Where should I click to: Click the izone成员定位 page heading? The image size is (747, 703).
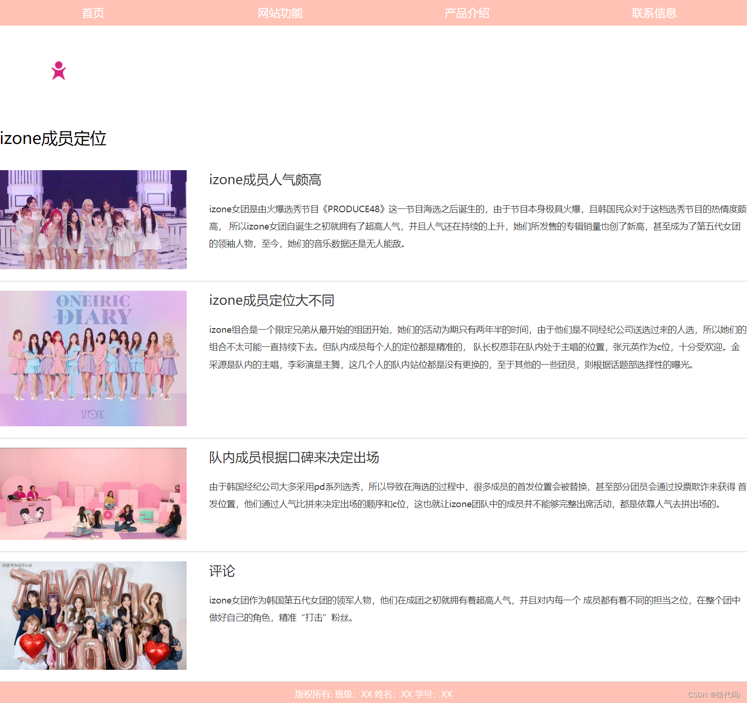pyautogui.click(x=53, y=138)
